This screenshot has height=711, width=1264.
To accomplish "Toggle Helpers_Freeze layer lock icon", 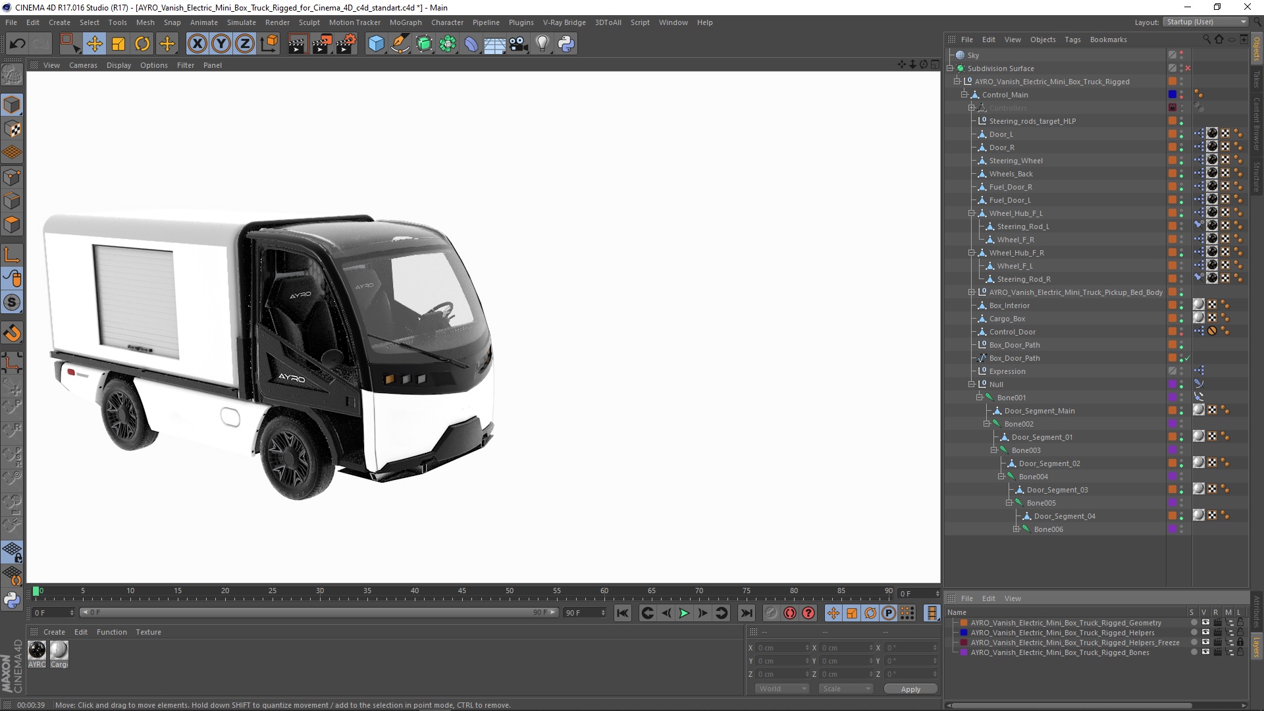I will pos(1240,643).
